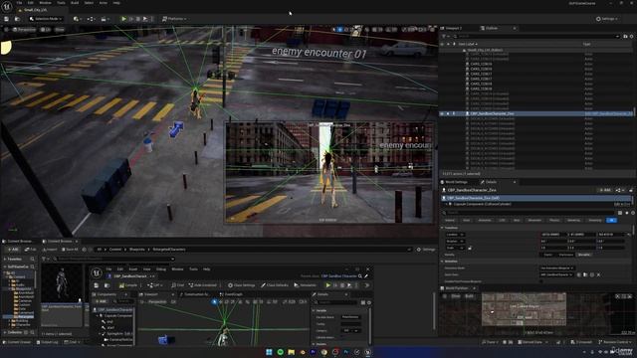Expand the Favorites section in Content Browser
The height and width of the screenshot is (358, 637).
pyautogui.click(x=5, y=259)
